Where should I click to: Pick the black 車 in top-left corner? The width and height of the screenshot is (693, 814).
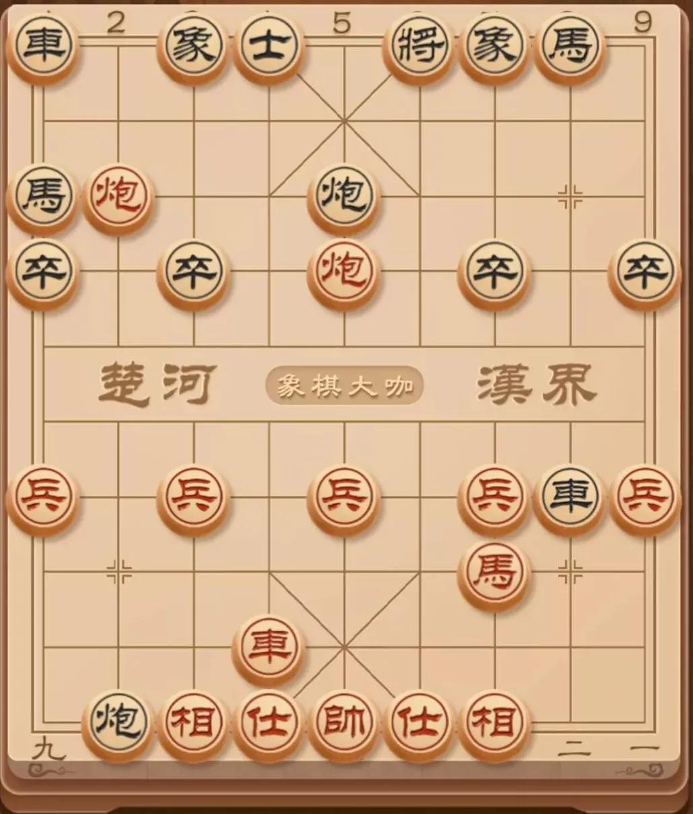(42, 48)
